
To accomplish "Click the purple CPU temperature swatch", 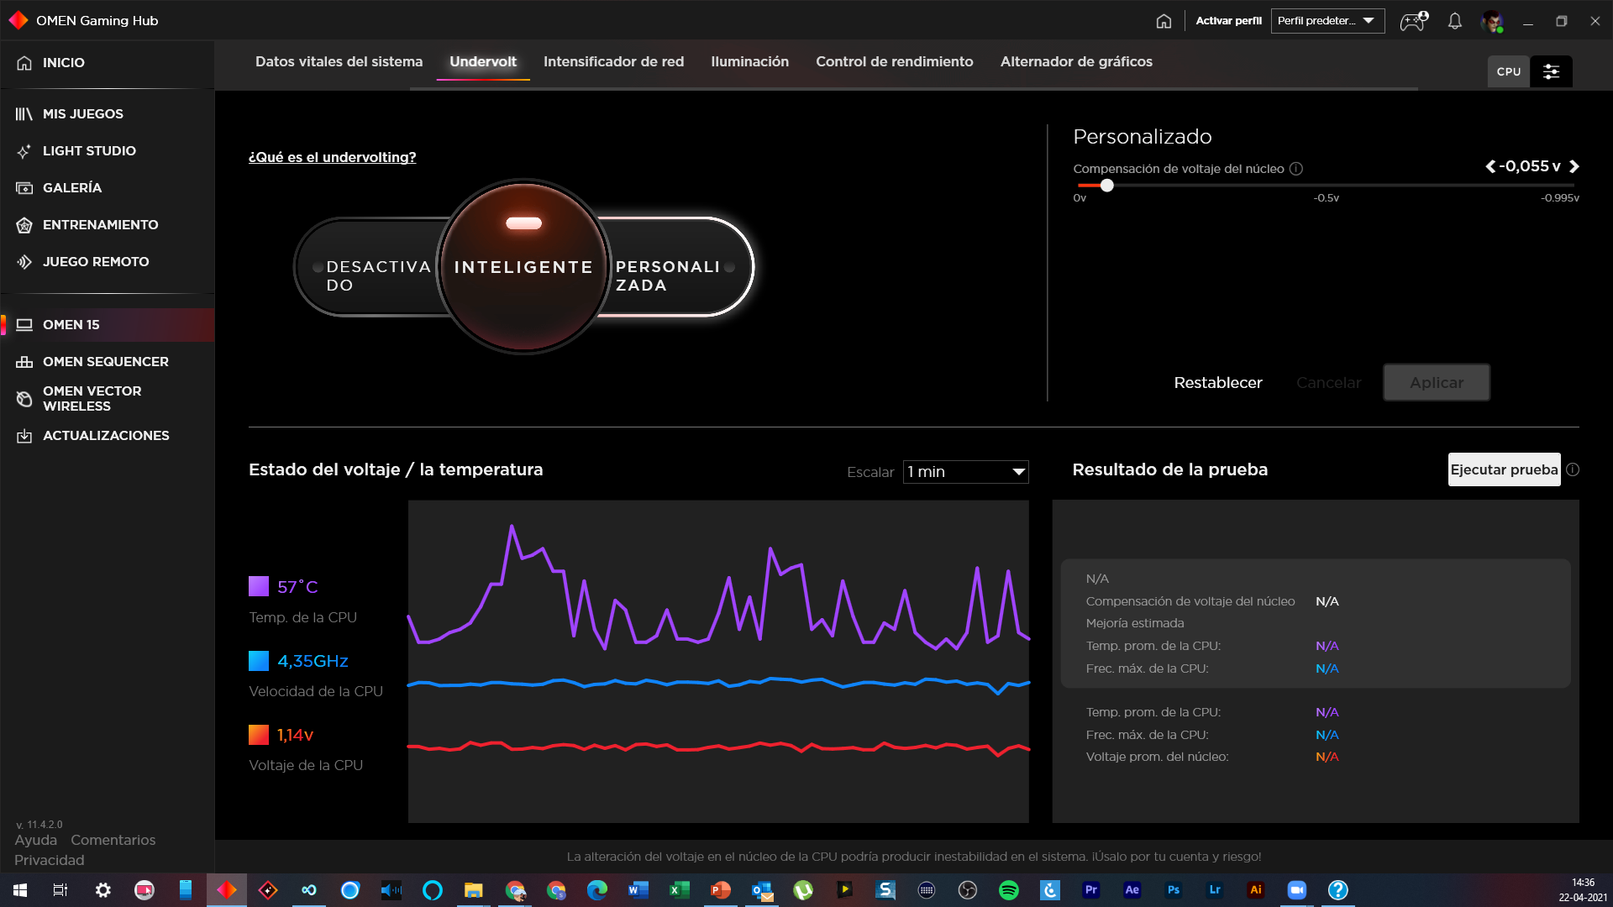I will pyautogui.click(x=259, y=586).
